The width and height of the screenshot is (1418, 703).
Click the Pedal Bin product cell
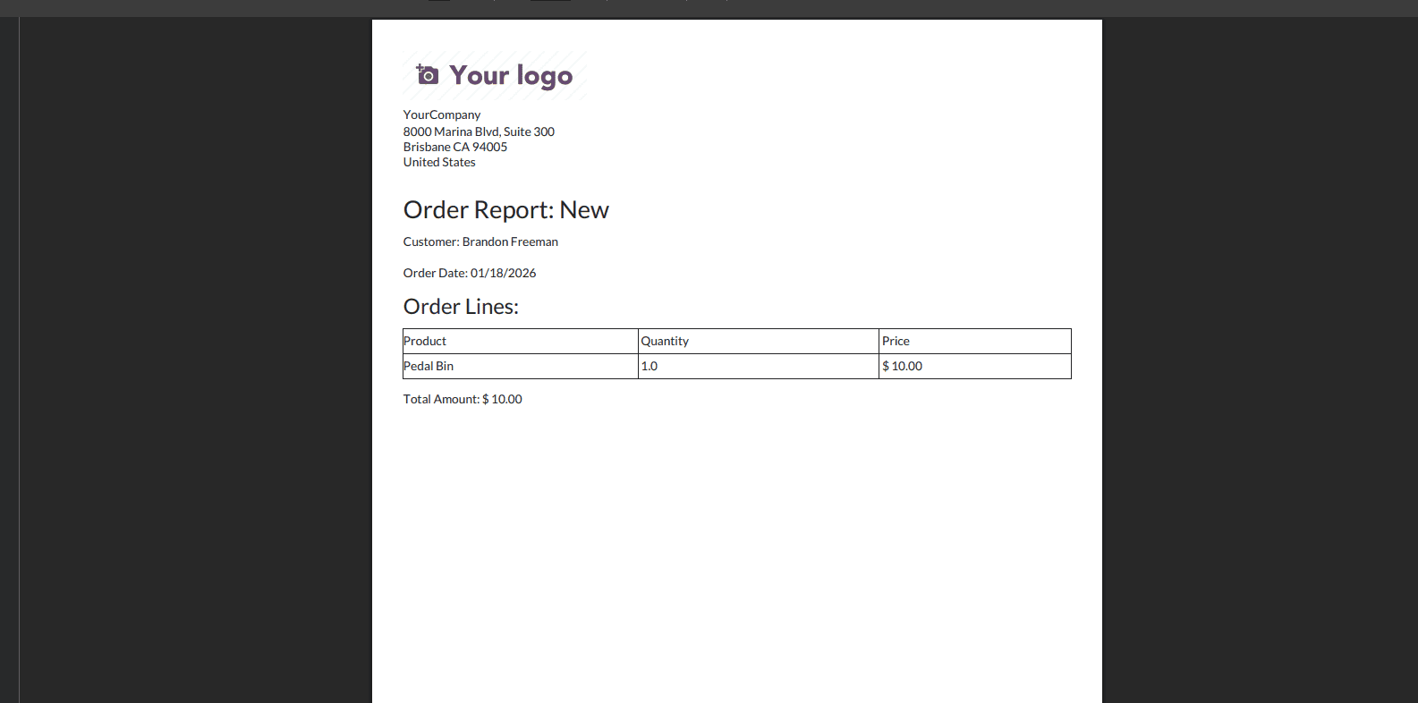pos(521,366)
